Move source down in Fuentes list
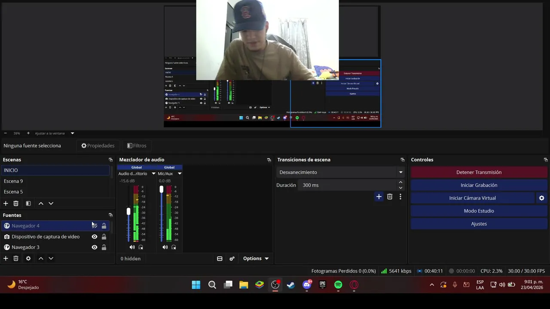The image size is (550, 309). pyautogui.click(x=51, y=258)
